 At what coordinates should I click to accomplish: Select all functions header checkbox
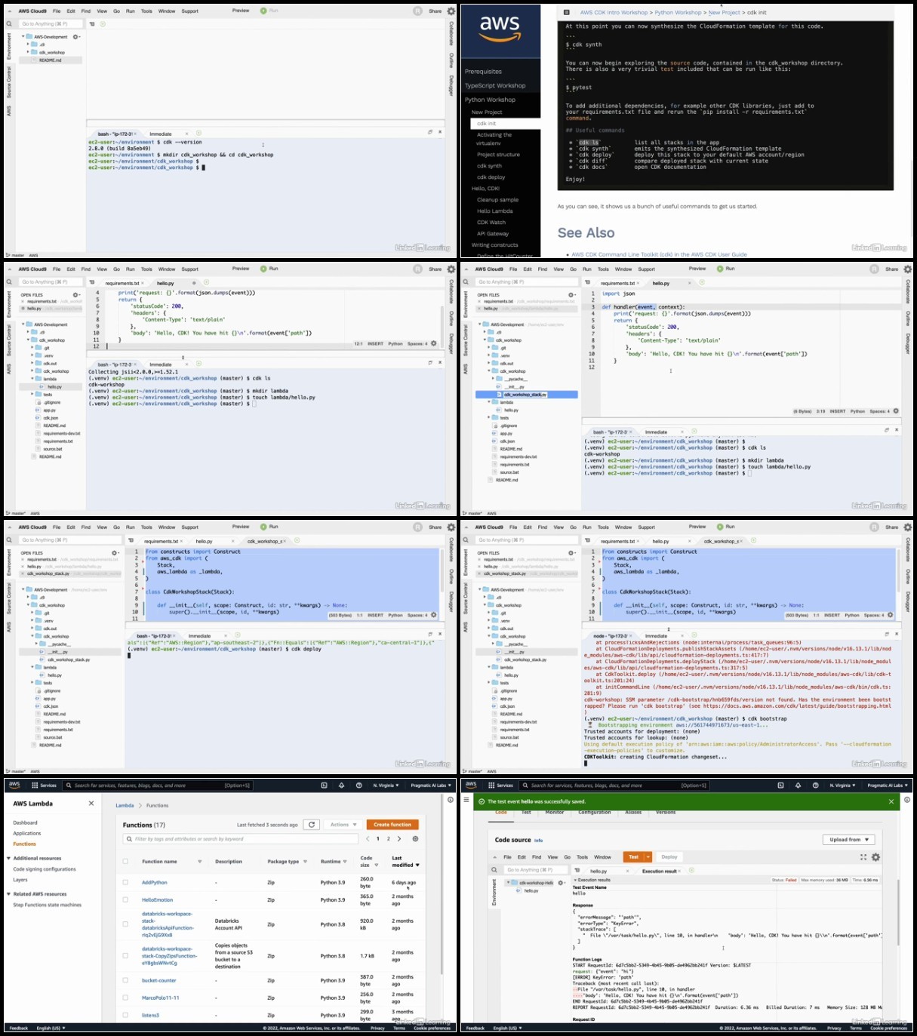pos(125,861)
